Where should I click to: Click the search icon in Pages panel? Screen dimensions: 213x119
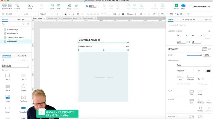[x=3, y=24]
